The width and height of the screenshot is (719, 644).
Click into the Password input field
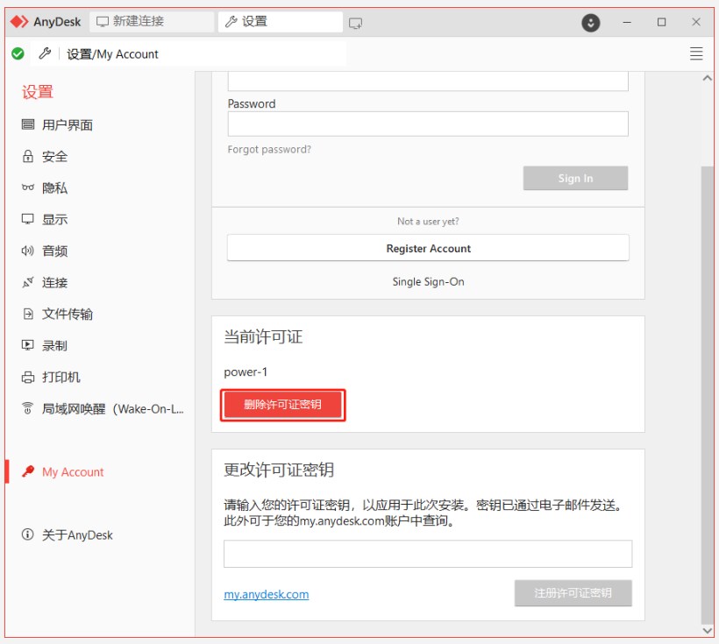click(x=428, y=124)
